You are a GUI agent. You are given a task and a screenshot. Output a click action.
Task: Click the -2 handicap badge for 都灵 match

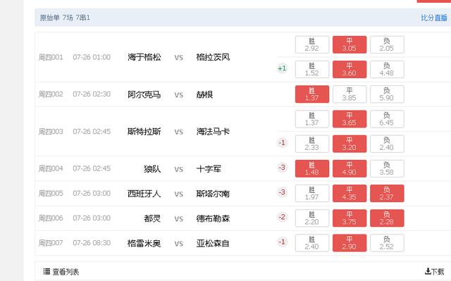click(x=282, y=217)
